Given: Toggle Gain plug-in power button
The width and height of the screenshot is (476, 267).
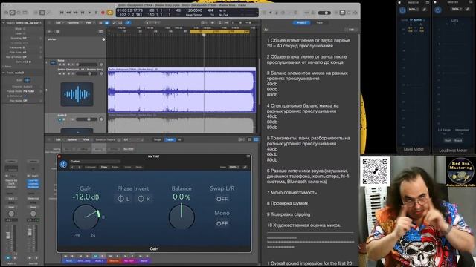Looking at the screenshot, I should coord(63,165).
